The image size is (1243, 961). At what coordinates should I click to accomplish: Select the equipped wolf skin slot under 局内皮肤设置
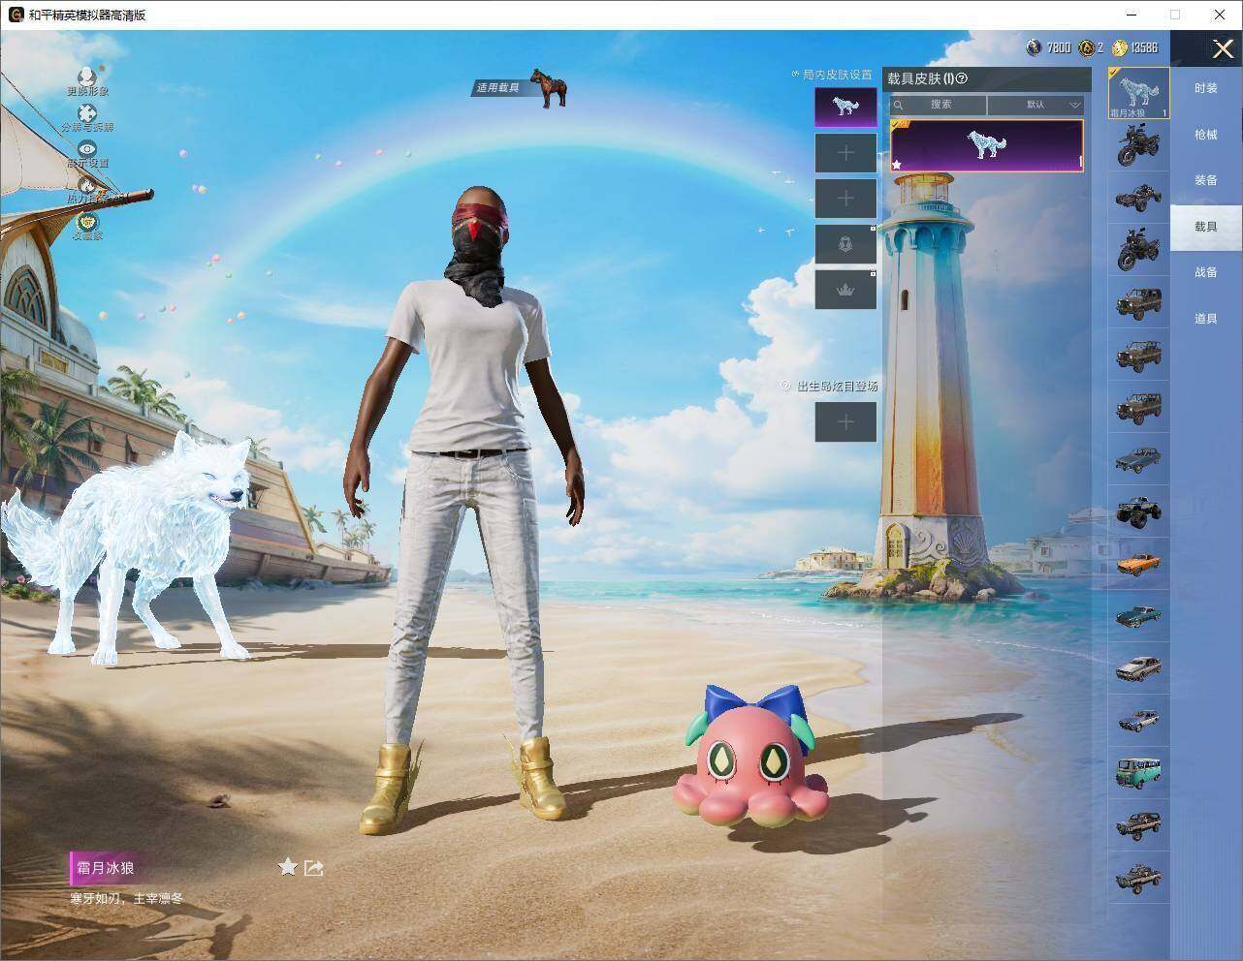[845, 107]
